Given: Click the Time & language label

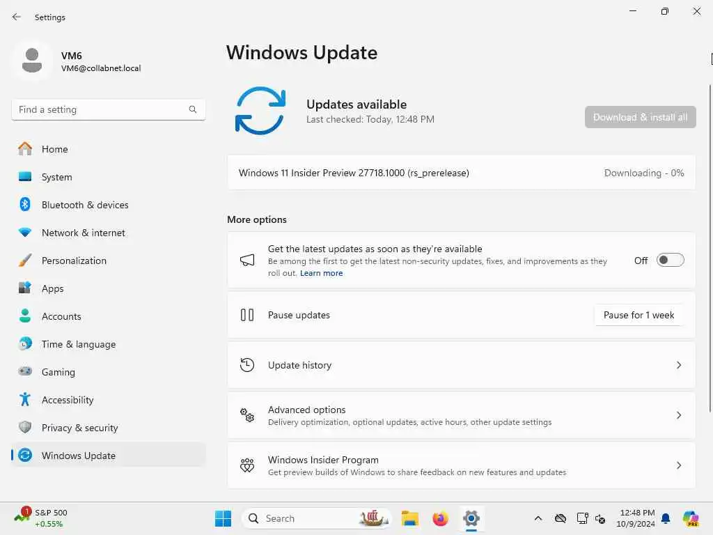Looking at the screenshot, I should tap(79, 344).
